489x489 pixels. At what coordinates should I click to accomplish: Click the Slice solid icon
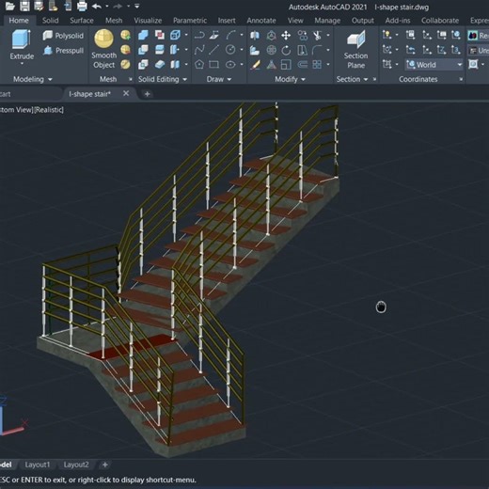160,50
